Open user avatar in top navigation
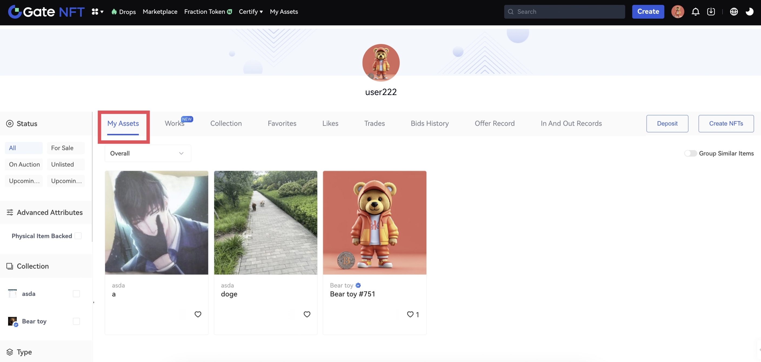 pos(677,12)
